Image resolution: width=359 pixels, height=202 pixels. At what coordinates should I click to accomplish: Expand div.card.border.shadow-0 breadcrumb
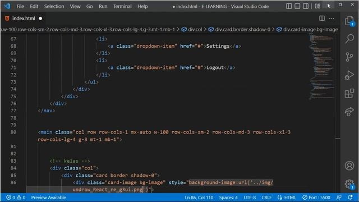[x=240, y=29]
